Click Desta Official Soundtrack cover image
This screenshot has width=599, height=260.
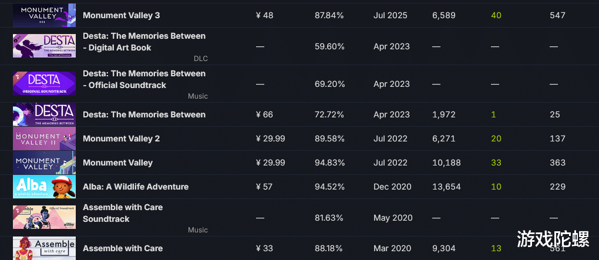coord(44,83)
